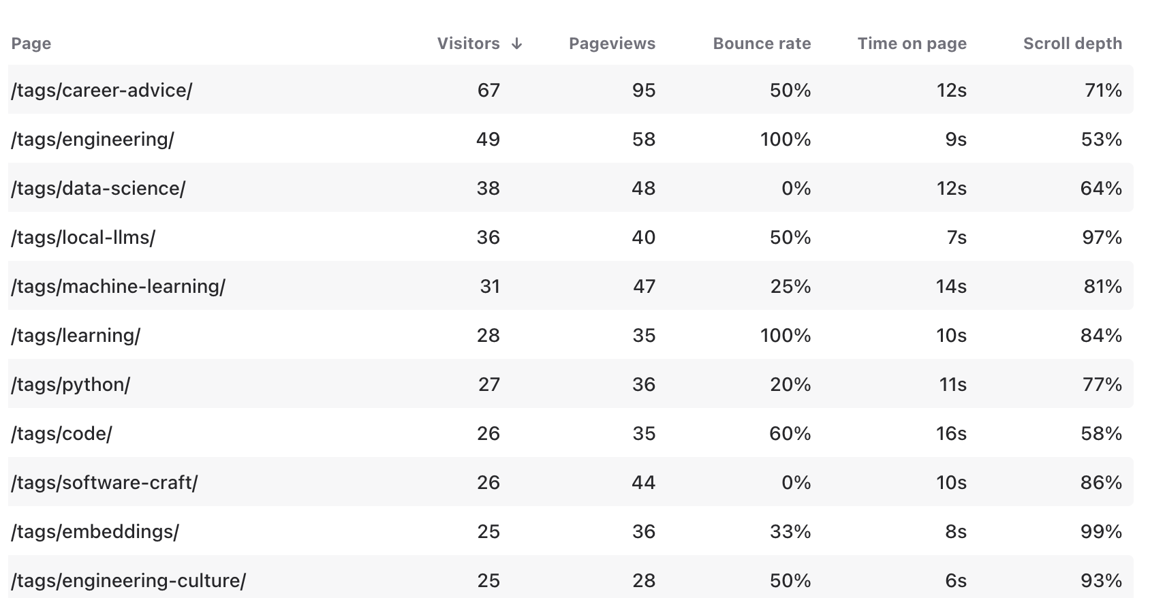1150x598 pixels.
Task: Click the 67 visitors value for career-advice
Action: (x=488, y=90)
